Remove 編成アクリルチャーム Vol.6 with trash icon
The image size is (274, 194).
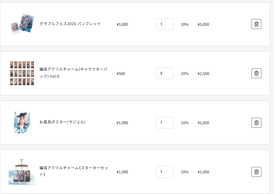(x=256, y=73)
